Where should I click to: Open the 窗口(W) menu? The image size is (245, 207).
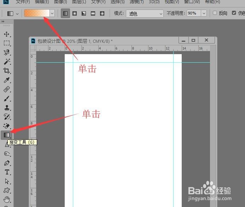(x=192, y=2)
